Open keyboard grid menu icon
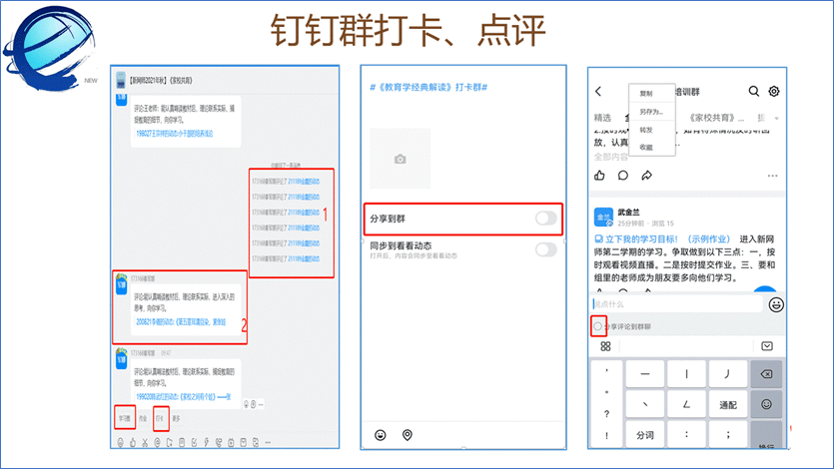 click(x=605, y=346)
